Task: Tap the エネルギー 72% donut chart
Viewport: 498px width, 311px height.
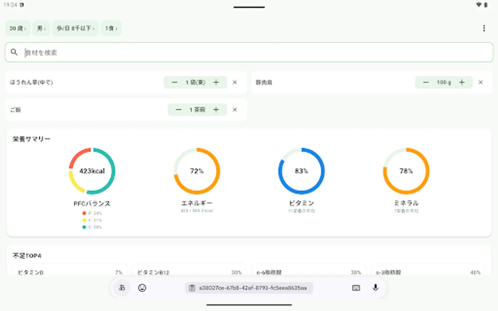Action: (196, 171)
